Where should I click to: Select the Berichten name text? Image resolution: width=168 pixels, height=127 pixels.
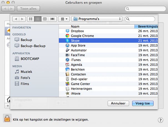point(78,69)
